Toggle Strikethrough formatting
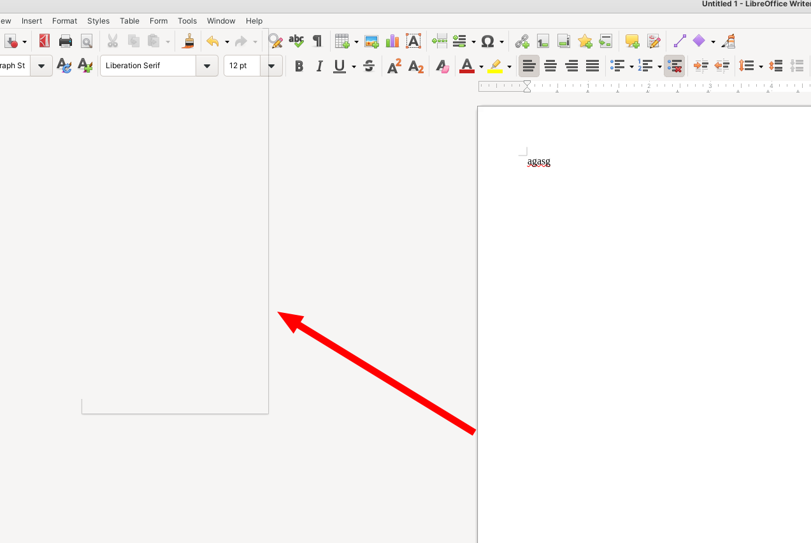 click(x=368, y=66)
